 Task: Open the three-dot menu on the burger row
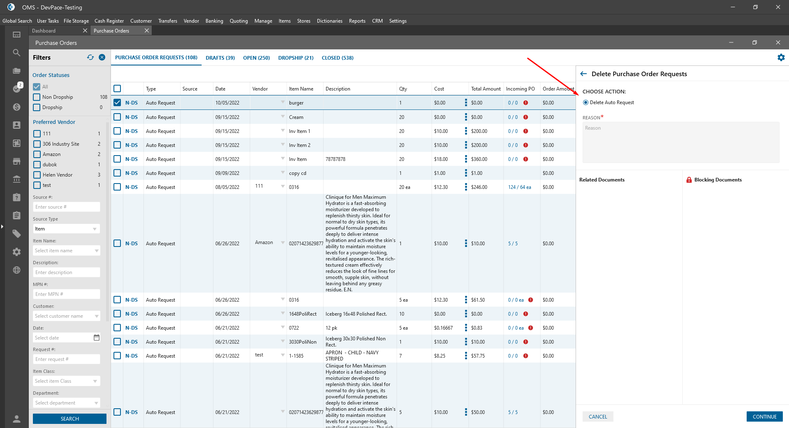pyautogui.click(x=466, y=103)
